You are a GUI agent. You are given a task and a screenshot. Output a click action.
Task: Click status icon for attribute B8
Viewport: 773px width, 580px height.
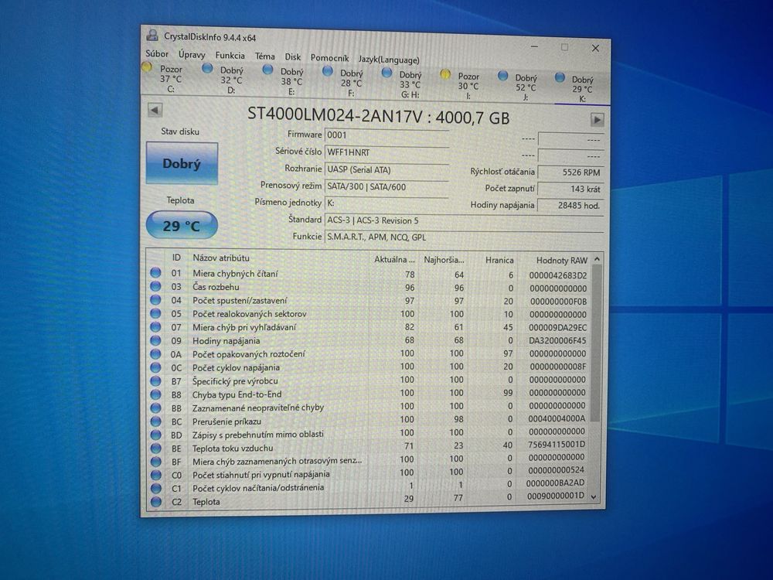(156, 394)
